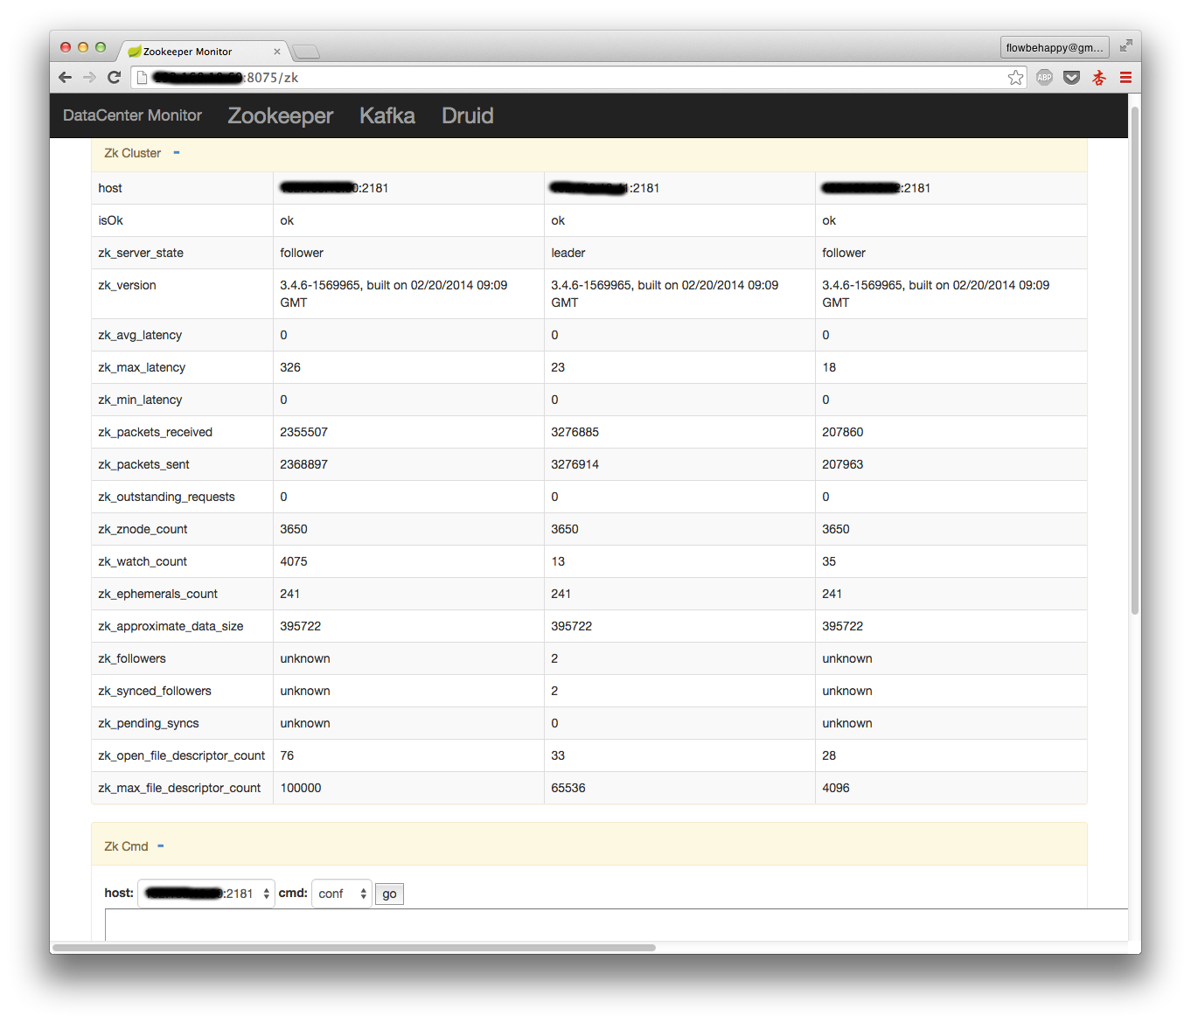Viewport: 1191px width, 1023px height.
Task: Click the Pocket extension icon
Action: [x=1071, y=78]
